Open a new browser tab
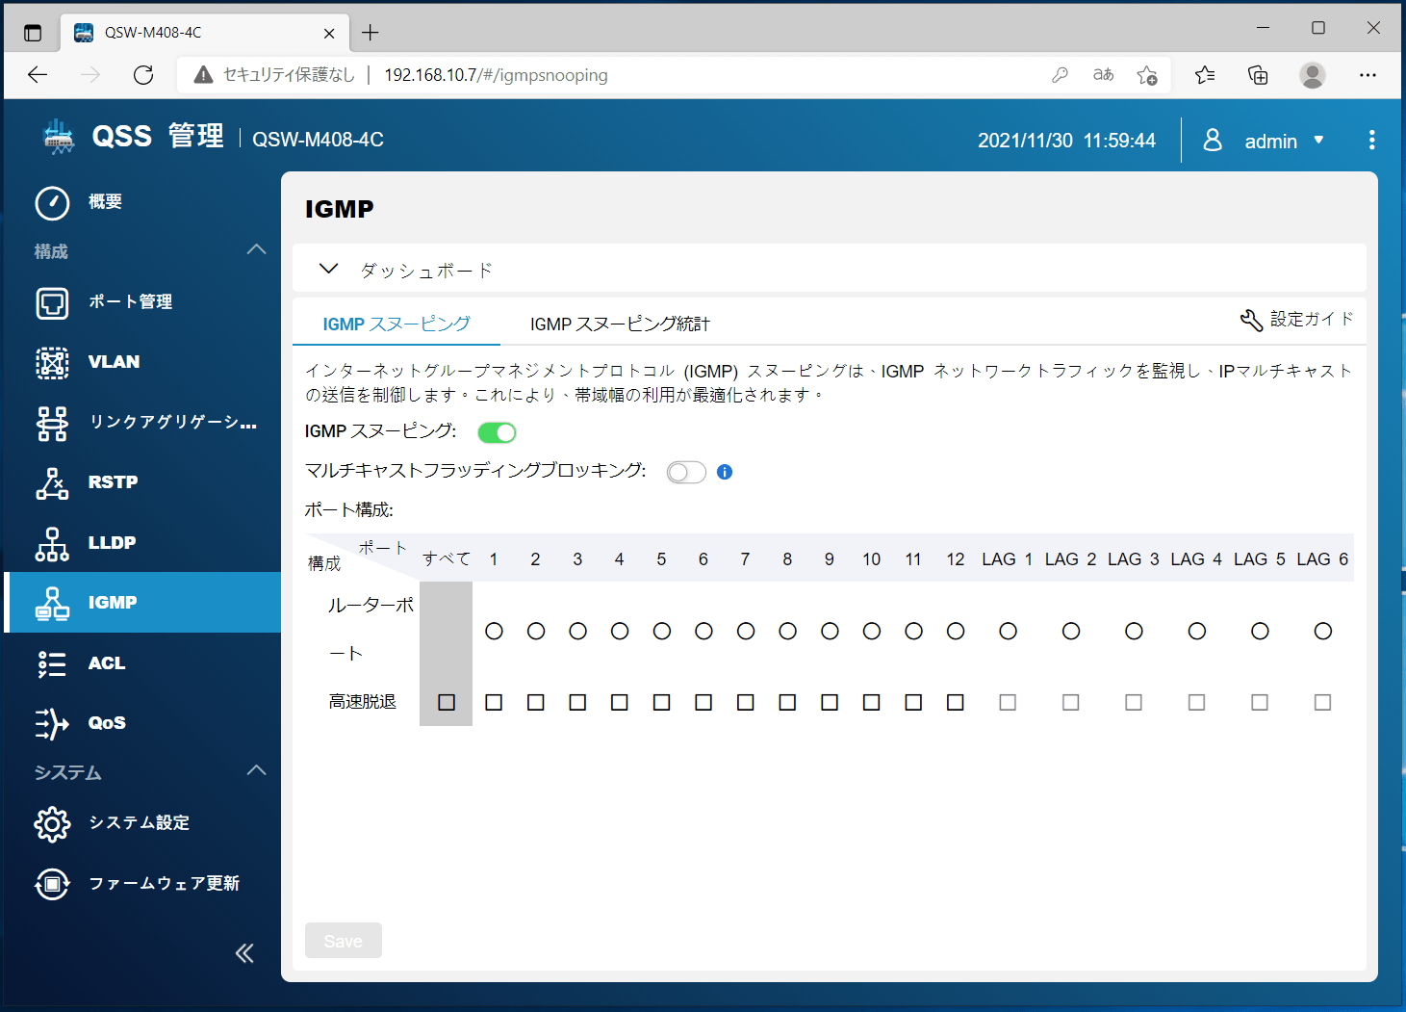This screenshot has height=1012, width=1406. click(371, 33)
